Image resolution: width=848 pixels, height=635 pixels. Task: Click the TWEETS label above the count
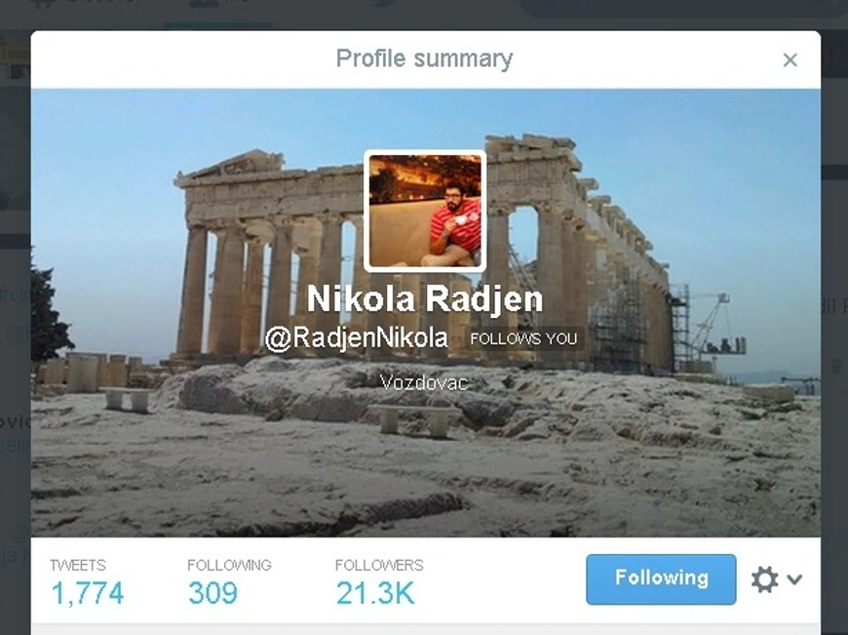click(x=78, y=565)
